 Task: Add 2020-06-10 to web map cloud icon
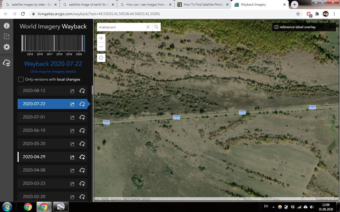tap(82, 131)
